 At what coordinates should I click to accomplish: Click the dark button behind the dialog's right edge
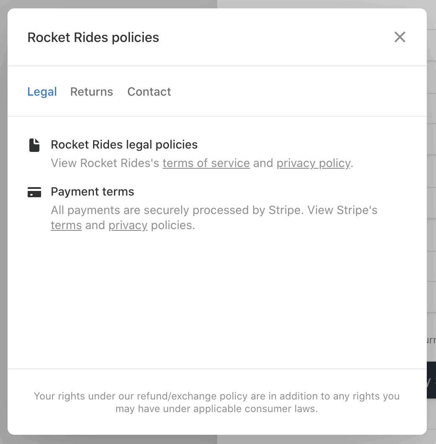[431, 380]
